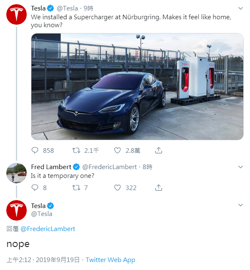Share Fred Lambert's tweet

pos(158,188)
